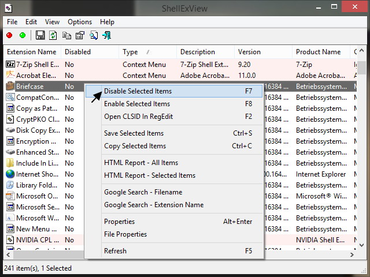Click the Enhanced Storage row icon

point(10,152)
